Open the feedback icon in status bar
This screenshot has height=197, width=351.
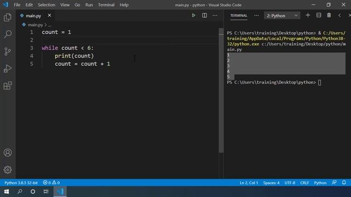click(x=334, y=182)
